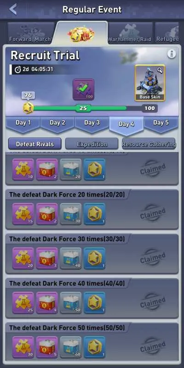Switch to the Day 3 tab
184x368 pixels.
point(92,124)
